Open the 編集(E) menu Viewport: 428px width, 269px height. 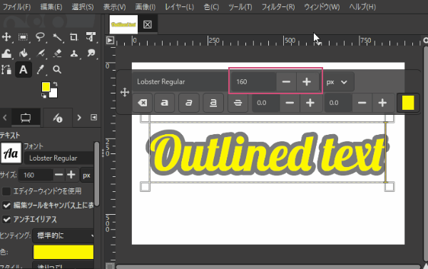click(x=51, y=6)
